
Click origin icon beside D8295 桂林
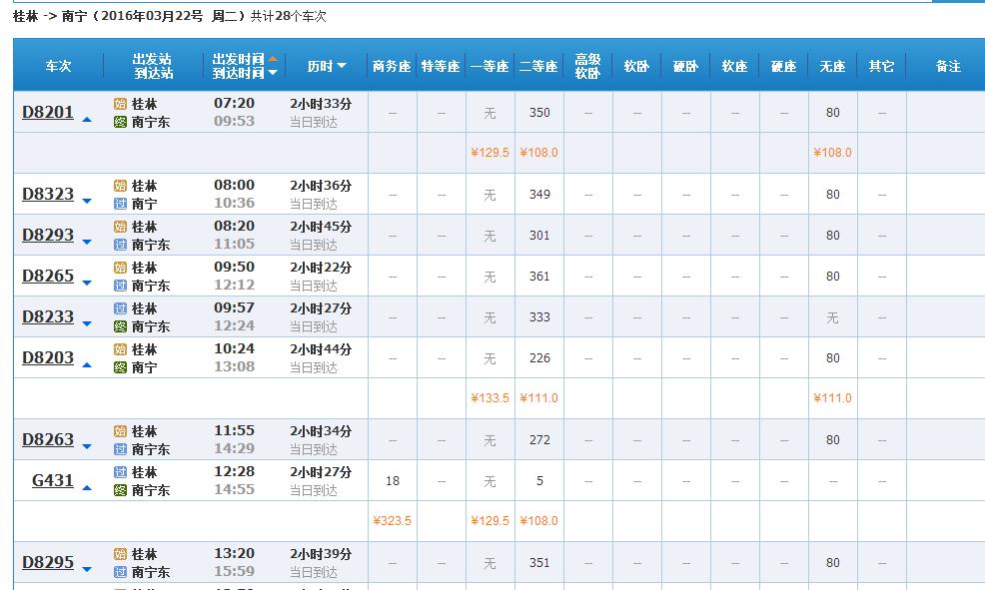(120, 554)
